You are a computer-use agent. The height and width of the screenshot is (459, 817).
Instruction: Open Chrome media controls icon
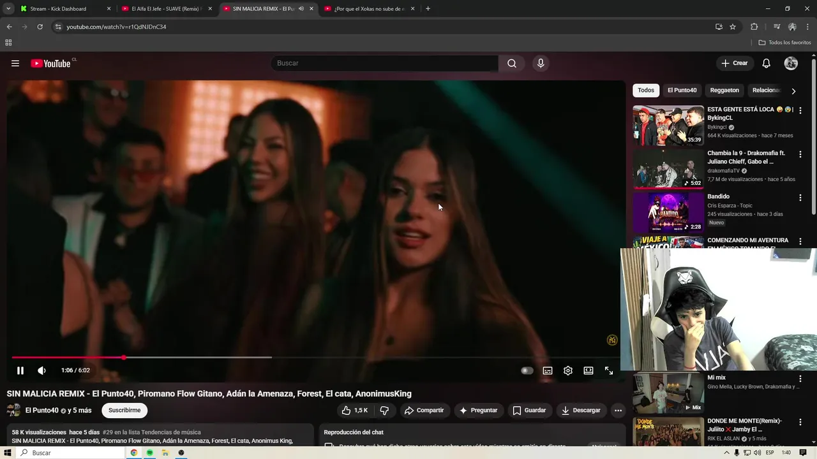click(776, 27)
